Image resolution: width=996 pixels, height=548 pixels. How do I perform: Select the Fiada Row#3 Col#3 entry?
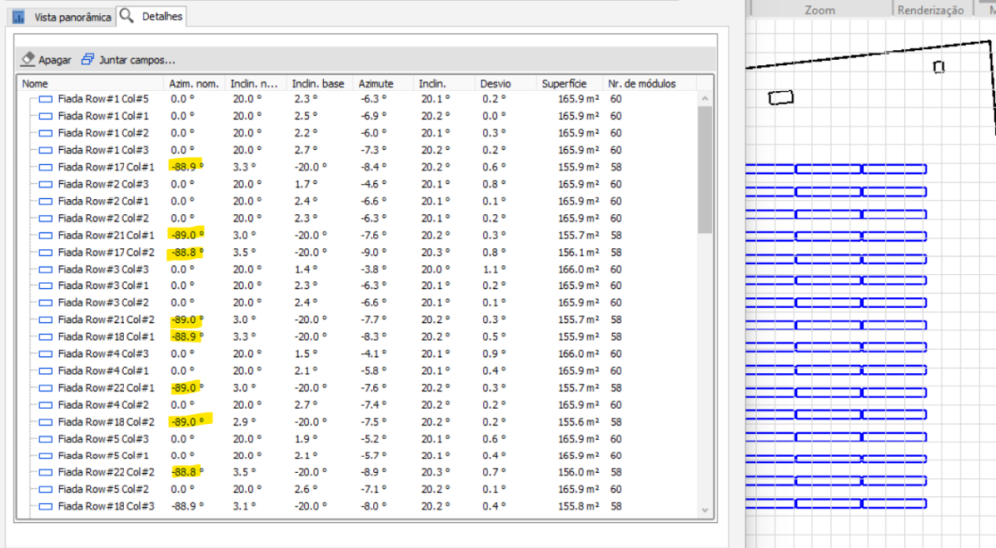point(104,269)
